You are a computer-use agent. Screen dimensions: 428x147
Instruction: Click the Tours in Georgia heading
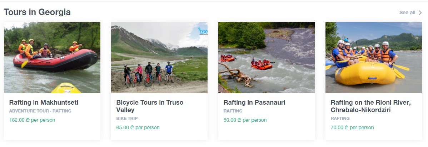coord(37,12)
